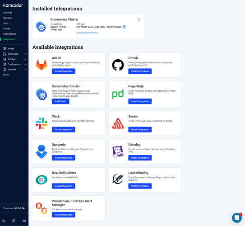Viewport: 245px width, 226px height.
Task: Open the chat support widget
Action: pos(237,218)
